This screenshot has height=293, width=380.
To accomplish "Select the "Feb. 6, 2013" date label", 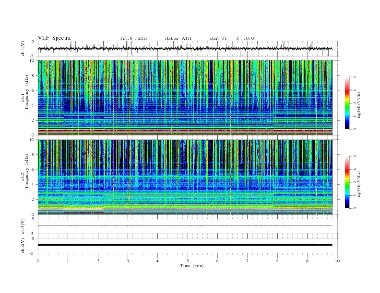I will tap(134, 38).
